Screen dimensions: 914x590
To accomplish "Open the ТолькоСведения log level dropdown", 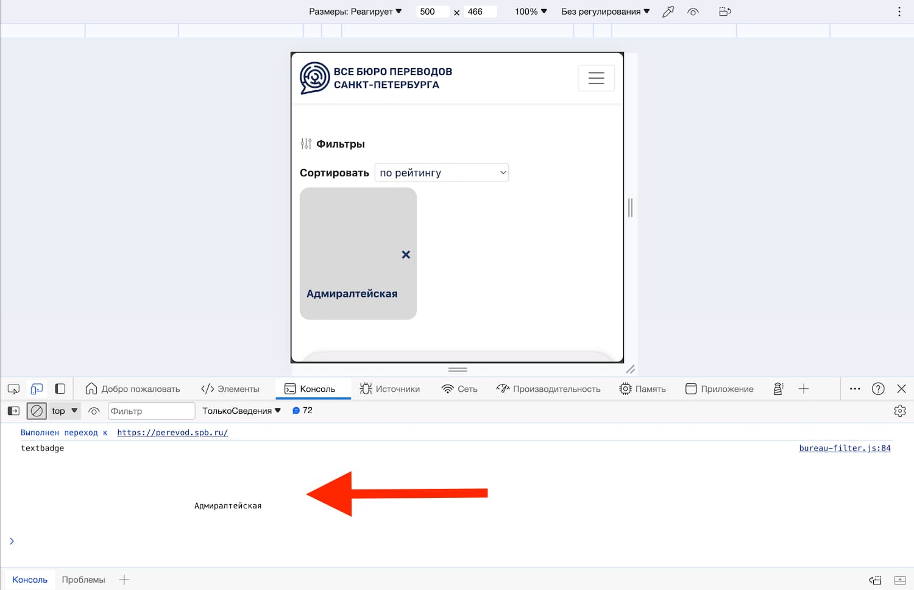I will click(241, 411).
